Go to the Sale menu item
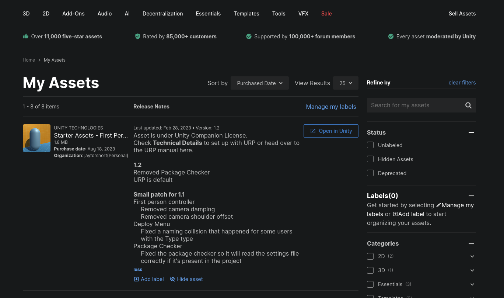 point(326,14)
